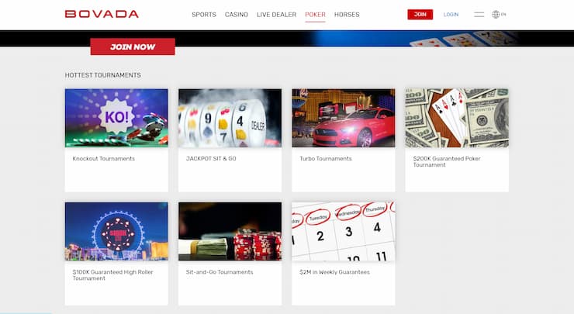Switch to Live Dealer
Viewport: 574px width, 314px height.
pyautogui.click(x=276, y=15)
